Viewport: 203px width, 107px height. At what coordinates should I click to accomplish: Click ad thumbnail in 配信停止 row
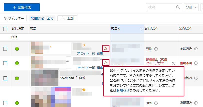coord(51,62)
